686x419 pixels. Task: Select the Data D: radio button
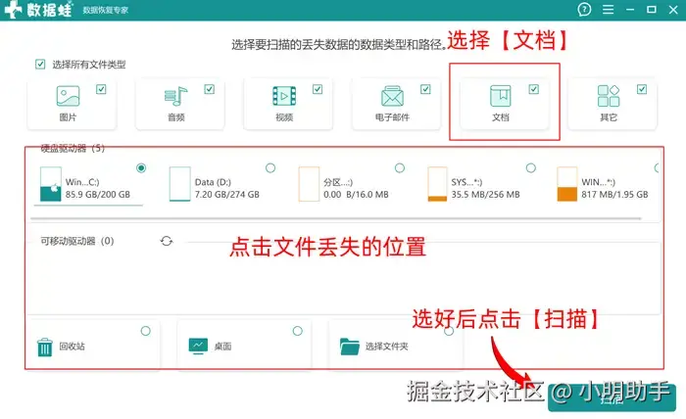(270, 167)
